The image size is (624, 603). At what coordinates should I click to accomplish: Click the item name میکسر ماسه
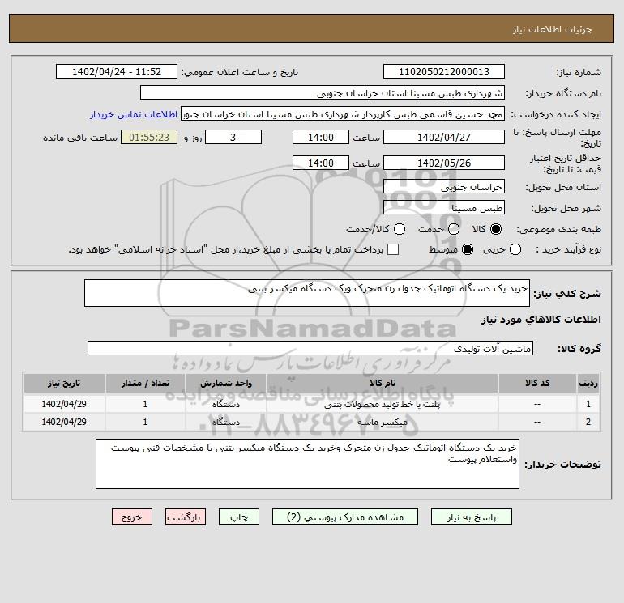coord(382,423)
